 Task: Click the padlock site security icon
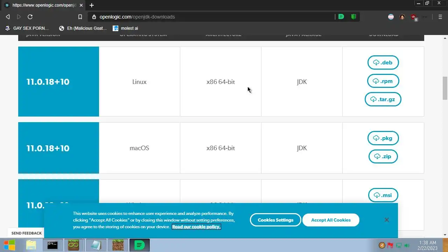94,17
